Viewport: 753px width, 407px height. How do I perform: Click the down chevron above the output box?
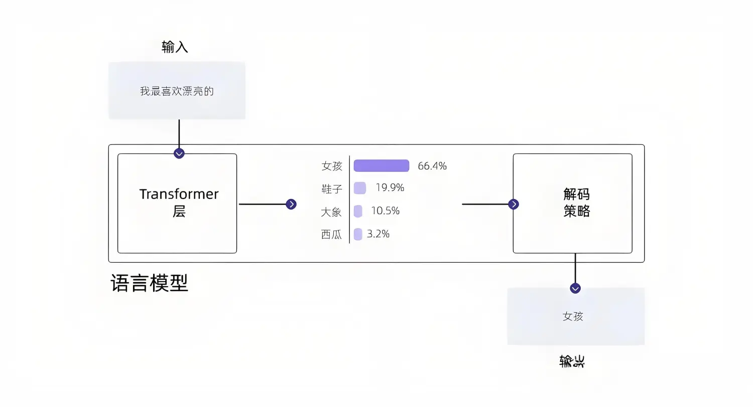click(x=575, y=288)
